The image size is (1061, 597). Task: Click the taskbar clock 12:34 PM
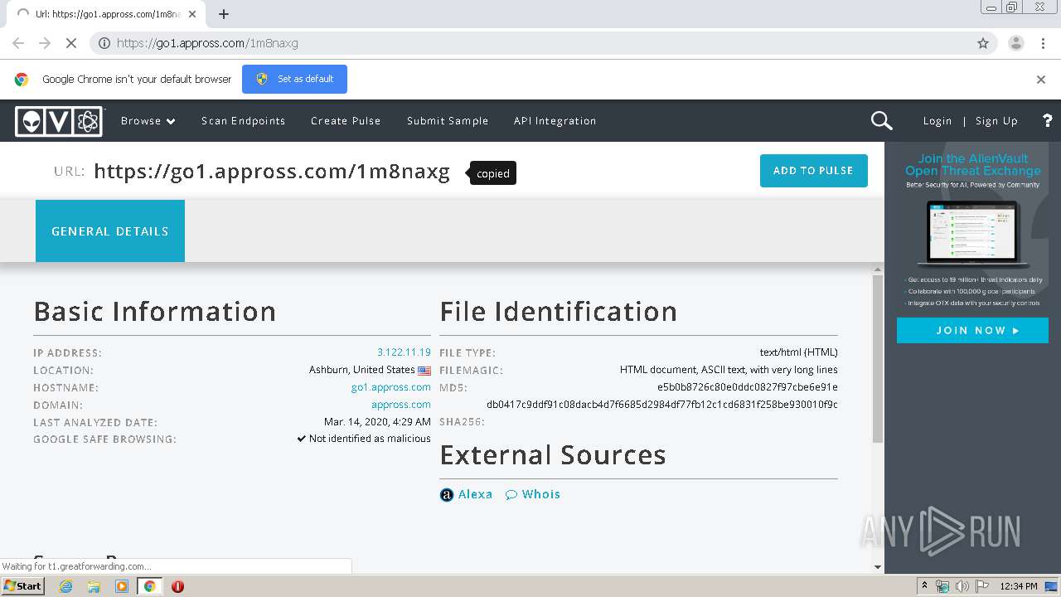click(1018, 586)
